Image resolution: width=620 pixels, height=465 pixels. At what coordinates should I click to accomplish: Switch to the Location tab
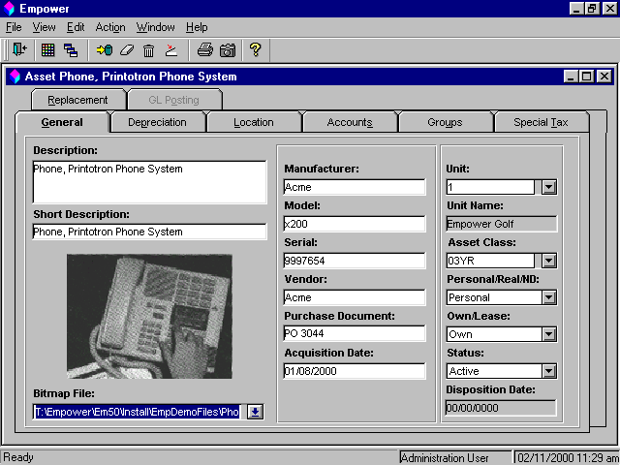coord(254,122)
